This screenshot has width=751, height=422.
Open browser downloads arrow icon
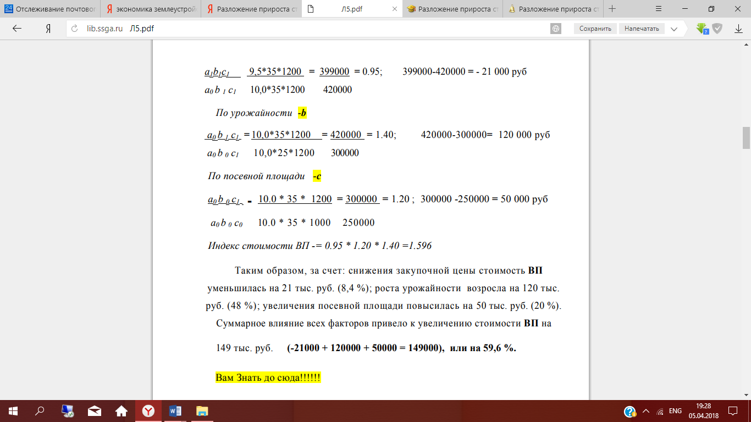tap(739, 29)
